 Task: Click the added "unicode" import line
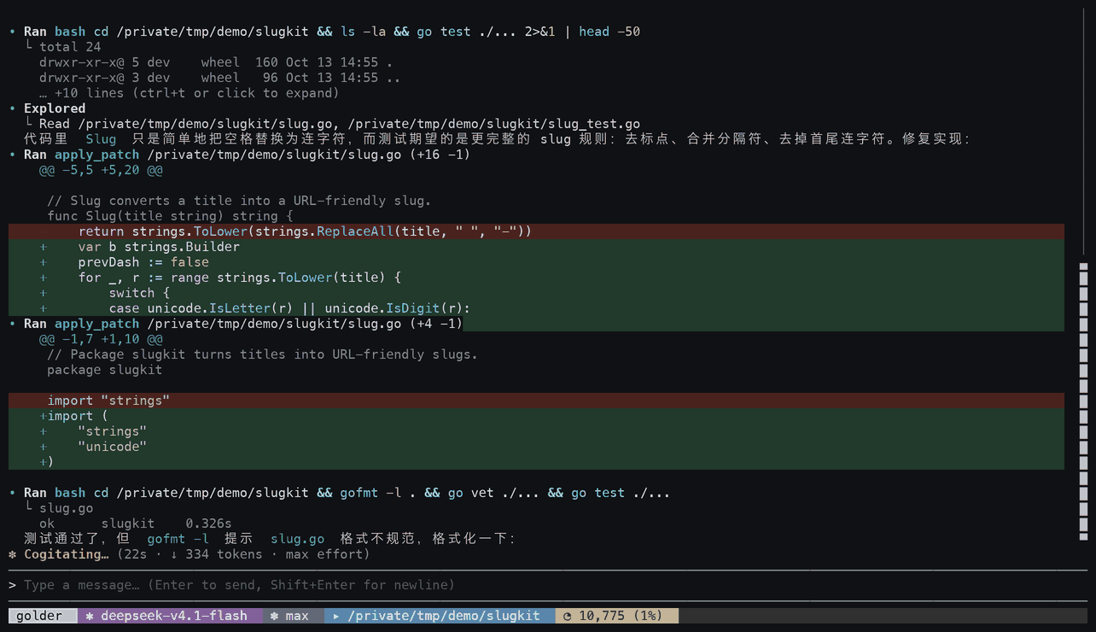(x=536, y=447)
